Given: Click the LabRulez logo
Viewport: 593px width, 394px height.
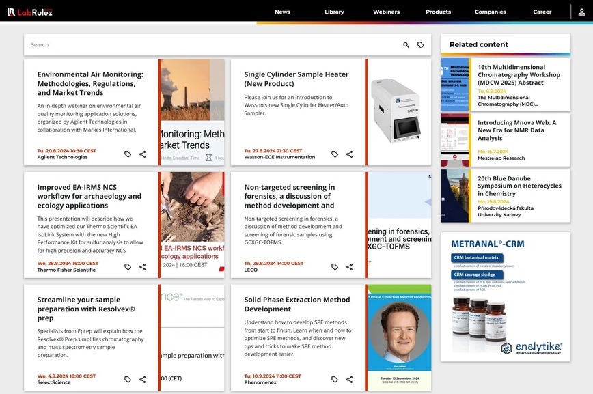Looking at the screenshot, I should tap(30, 12).
